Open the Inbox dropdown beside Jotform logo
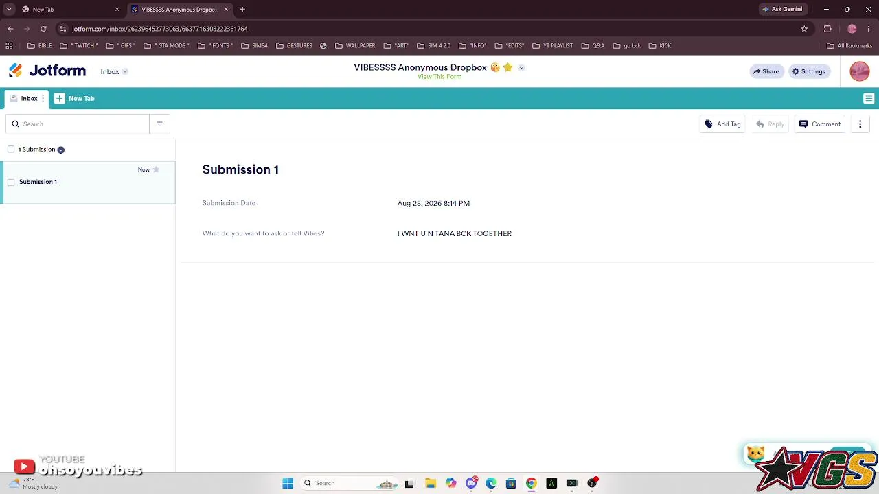The width and height of the screenshot is (879, 494). [x=114, y=71]
